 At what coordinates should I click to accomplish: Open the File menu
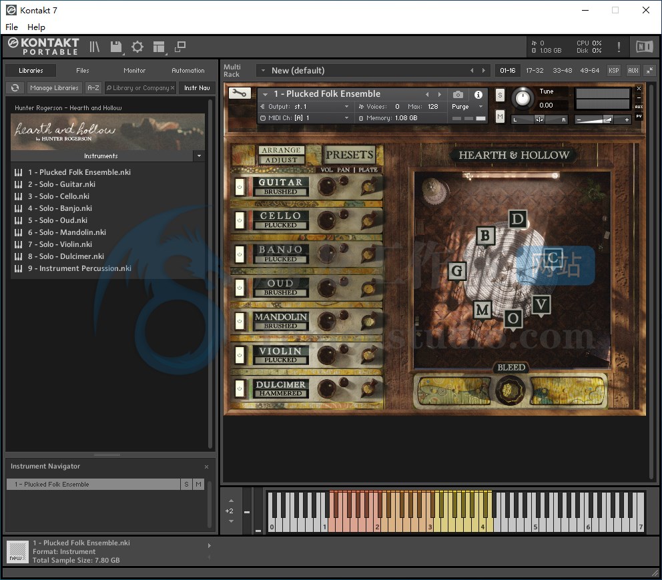tap(11, 27)
